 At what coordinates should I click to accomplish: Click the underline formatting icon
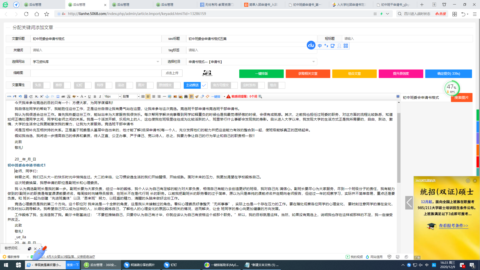(89, 96)
